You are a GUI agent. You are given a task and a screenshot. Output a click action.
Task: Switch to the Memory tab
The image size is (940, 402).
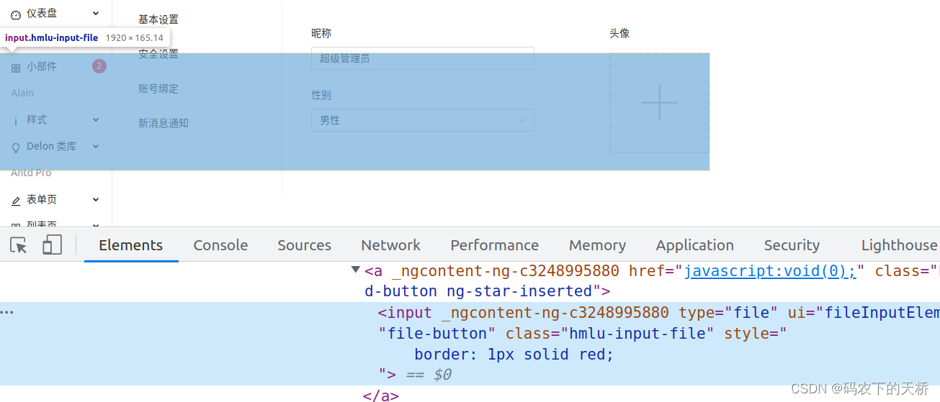click(x=598, y=245)
